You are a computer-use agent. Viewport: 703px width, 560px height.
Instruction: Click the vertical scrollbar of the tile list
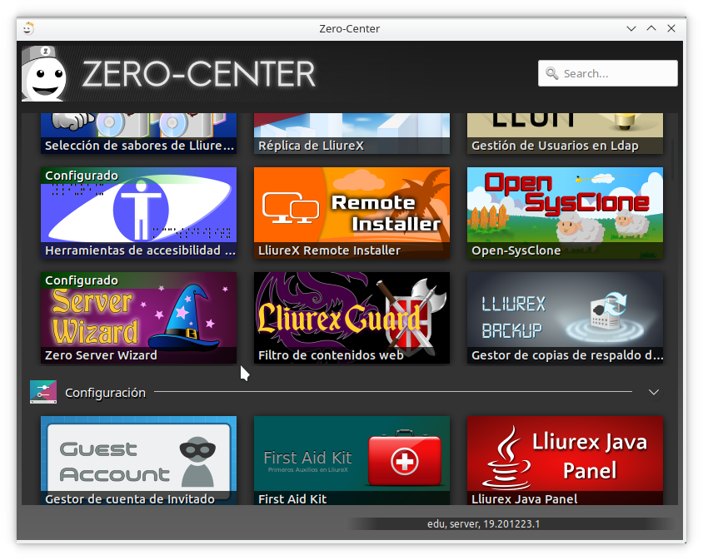pyautogui.click(x=672, y=159)
